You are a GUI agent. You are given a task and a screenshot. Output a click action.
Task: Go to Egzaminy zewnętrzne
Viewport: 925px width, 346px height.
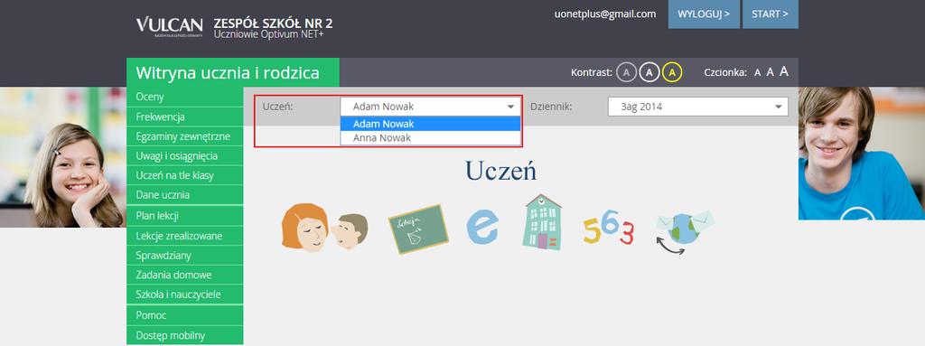(184, 136)
